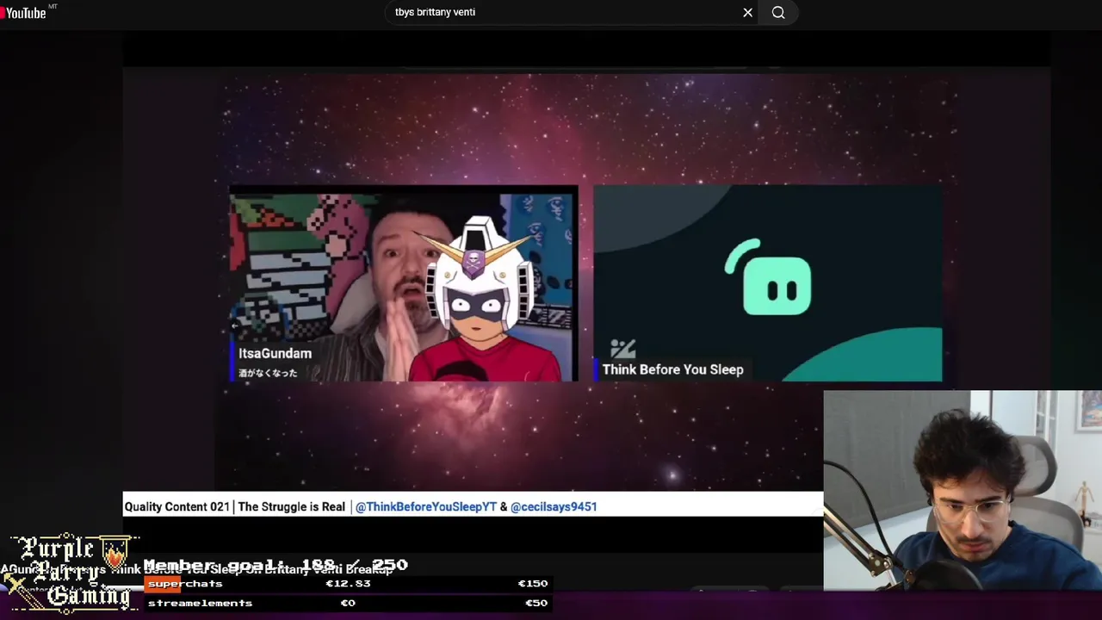
Task: Click the streamer webcam overlay
Action: point(963,491)
